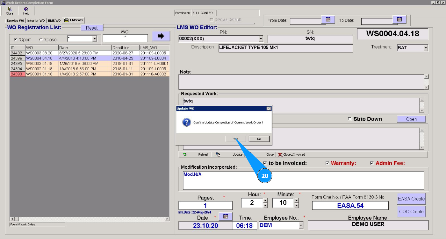Switch to the BMS WO tab
Screen dimensions: 446x239
tap(54, 20)
